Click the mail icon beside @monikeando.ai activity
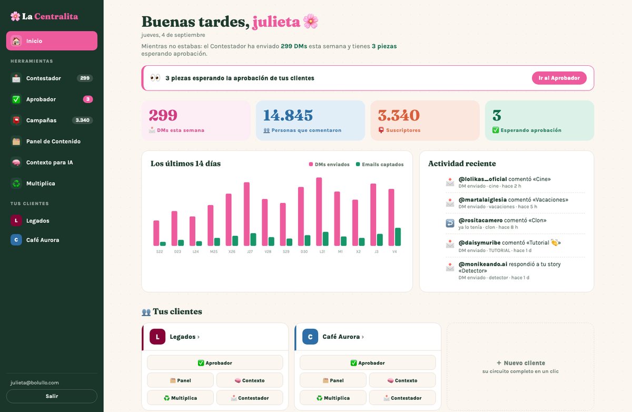Viewport: 632px width, 412px height. (x=450, y=267)
